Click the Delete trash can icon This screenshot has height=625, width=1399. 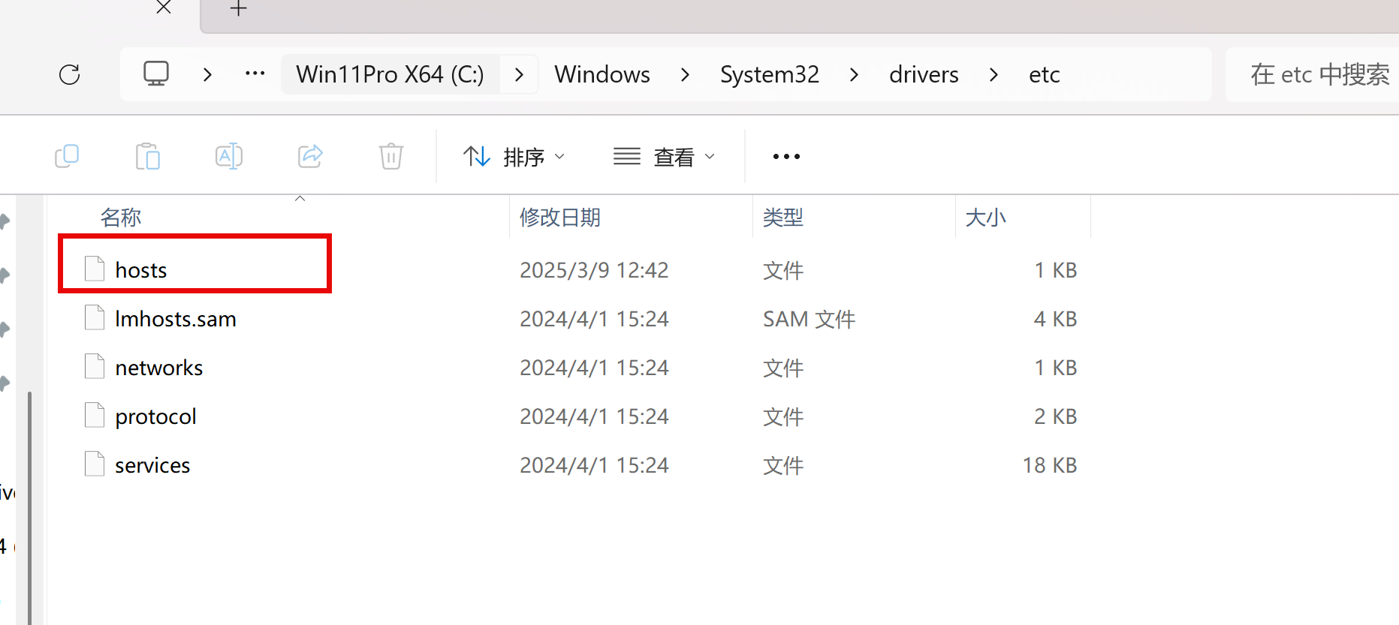[x=391, y=156]
